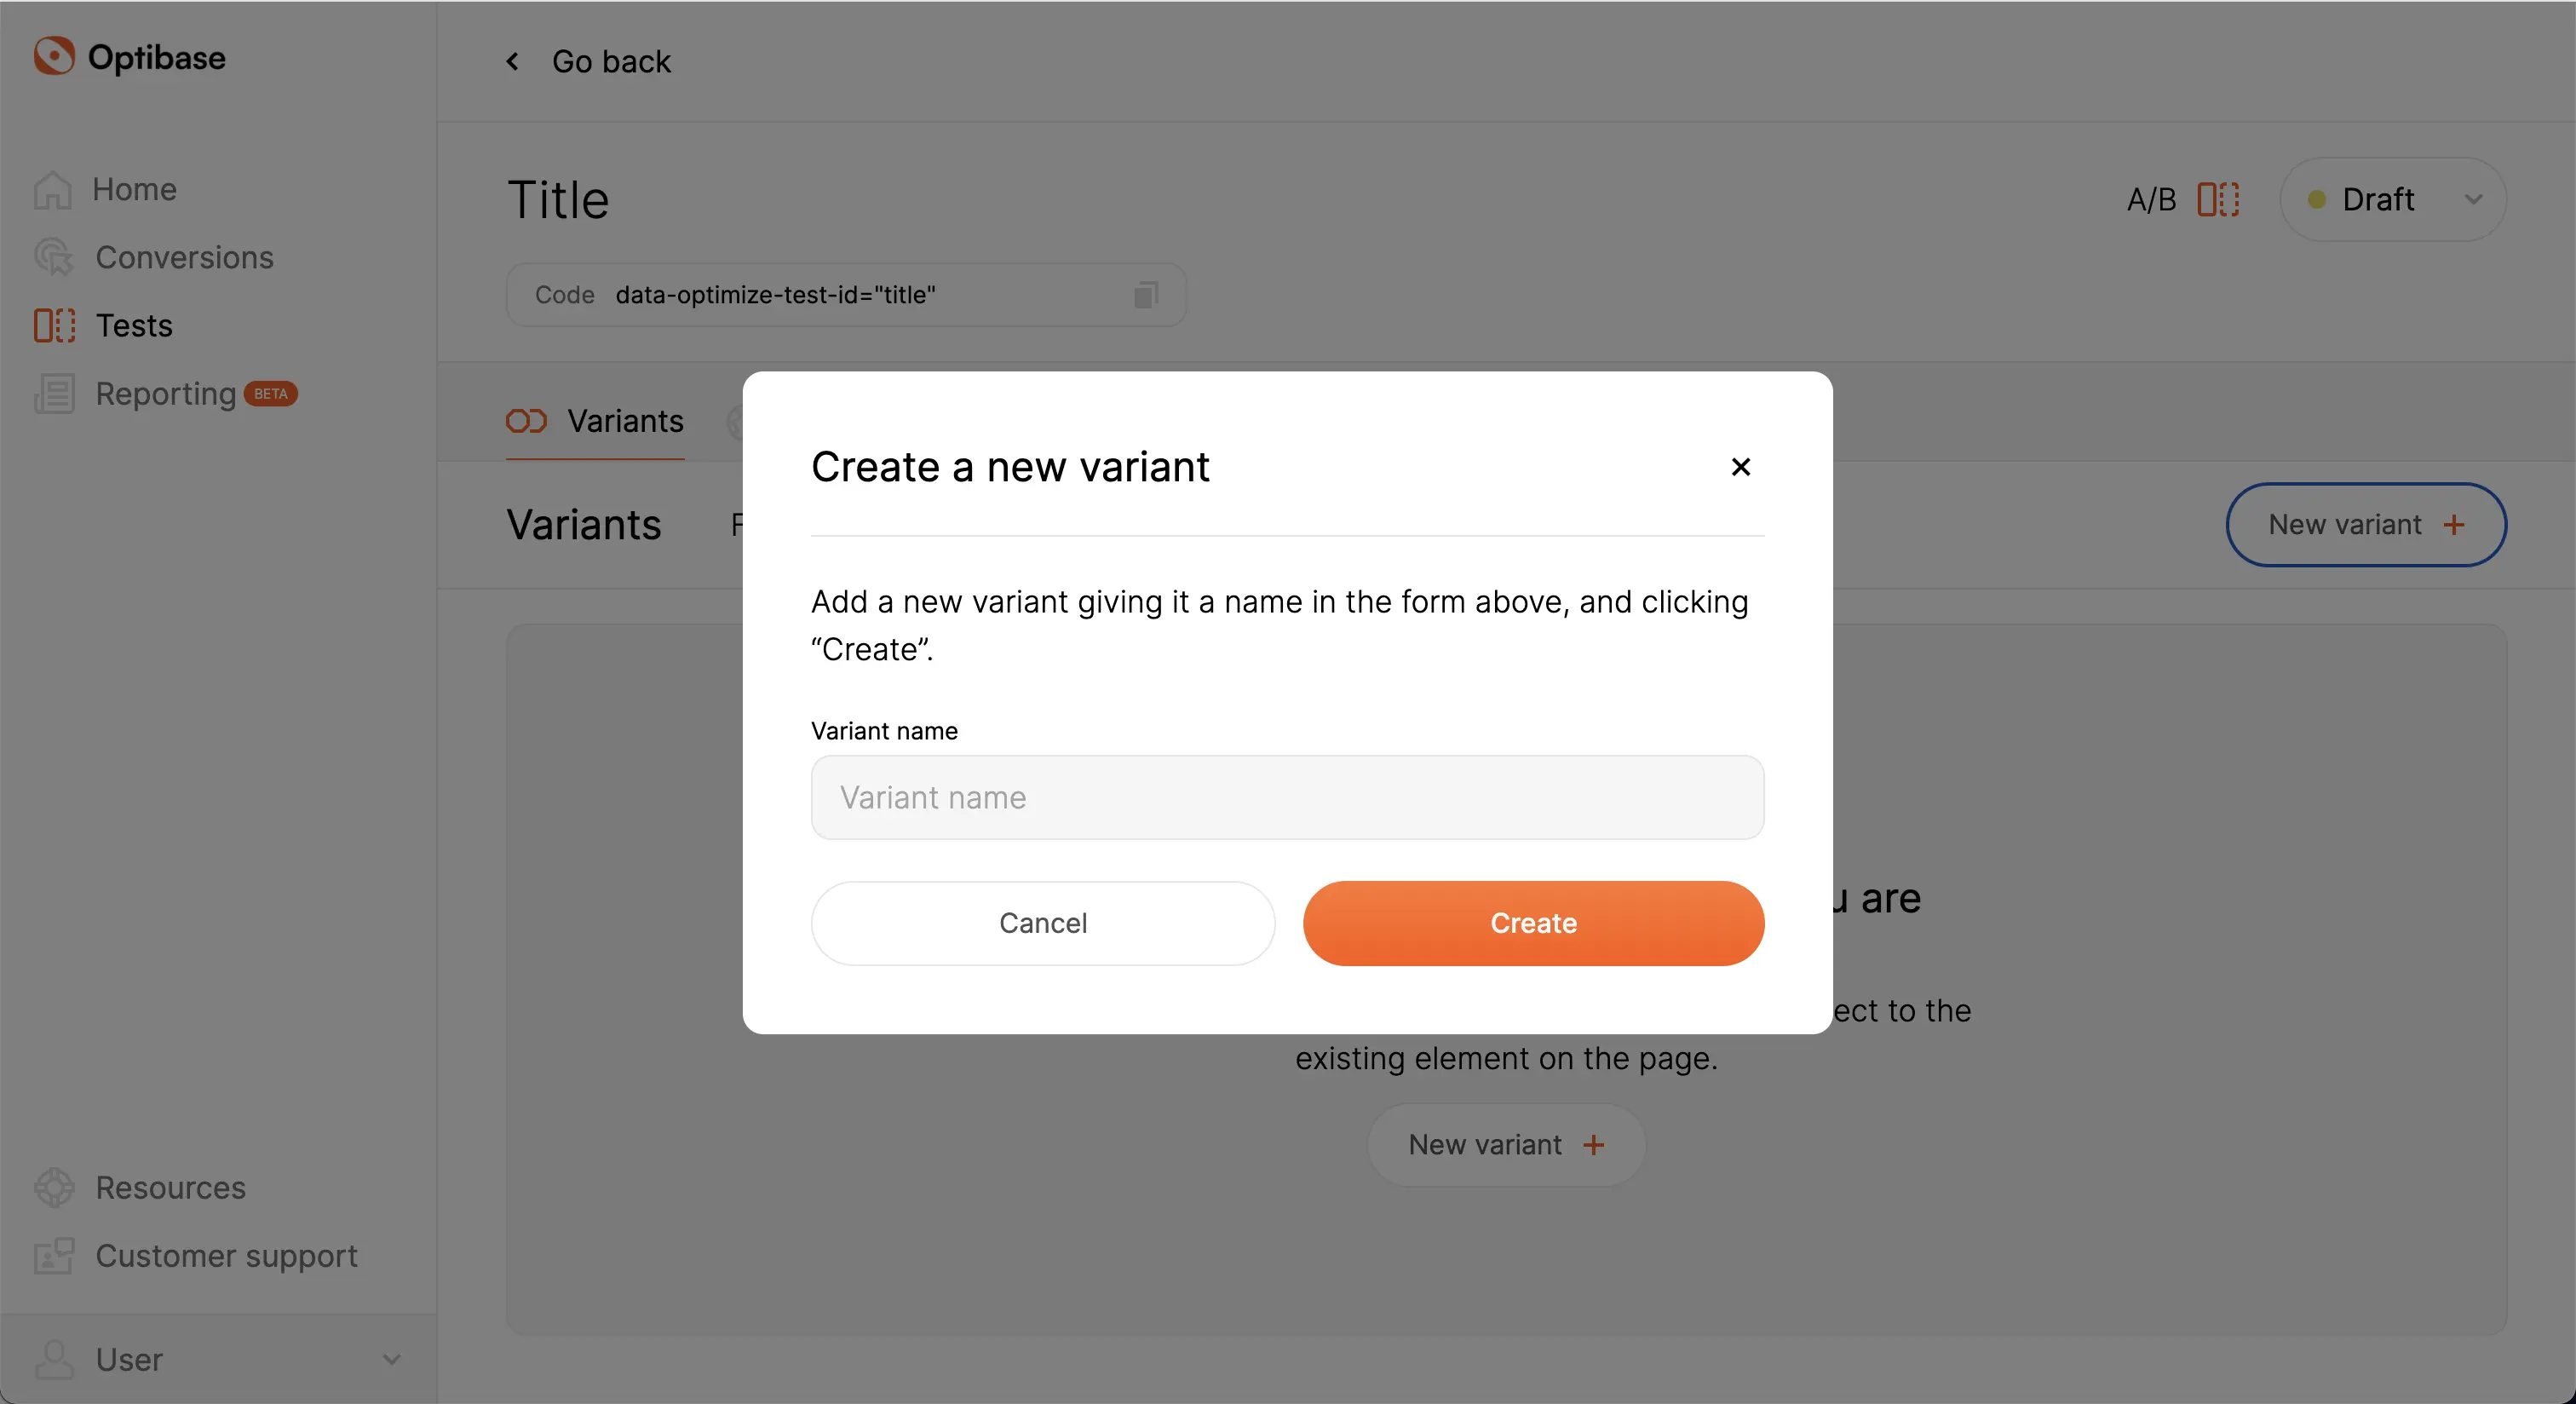
Task: Click the Resources icon
Action: (54, 1187)
